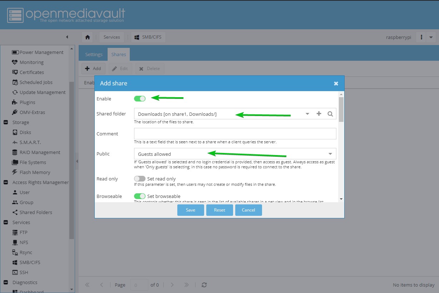Click the sidebar scrollbar thumb
Viewport: 439px width, 293px height.
click(x=72, y=160)
